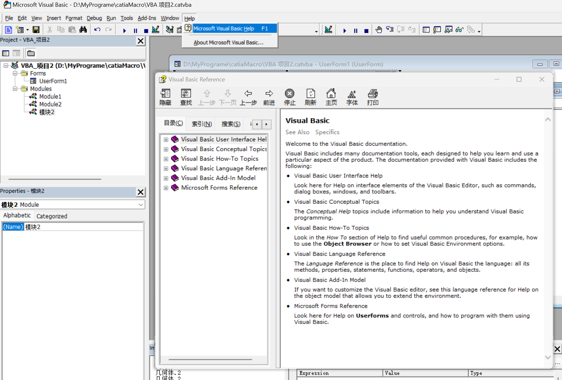Close the Properties panel
Image resolution: width=562 pixels, height=380 pixels.
point(141,192)
